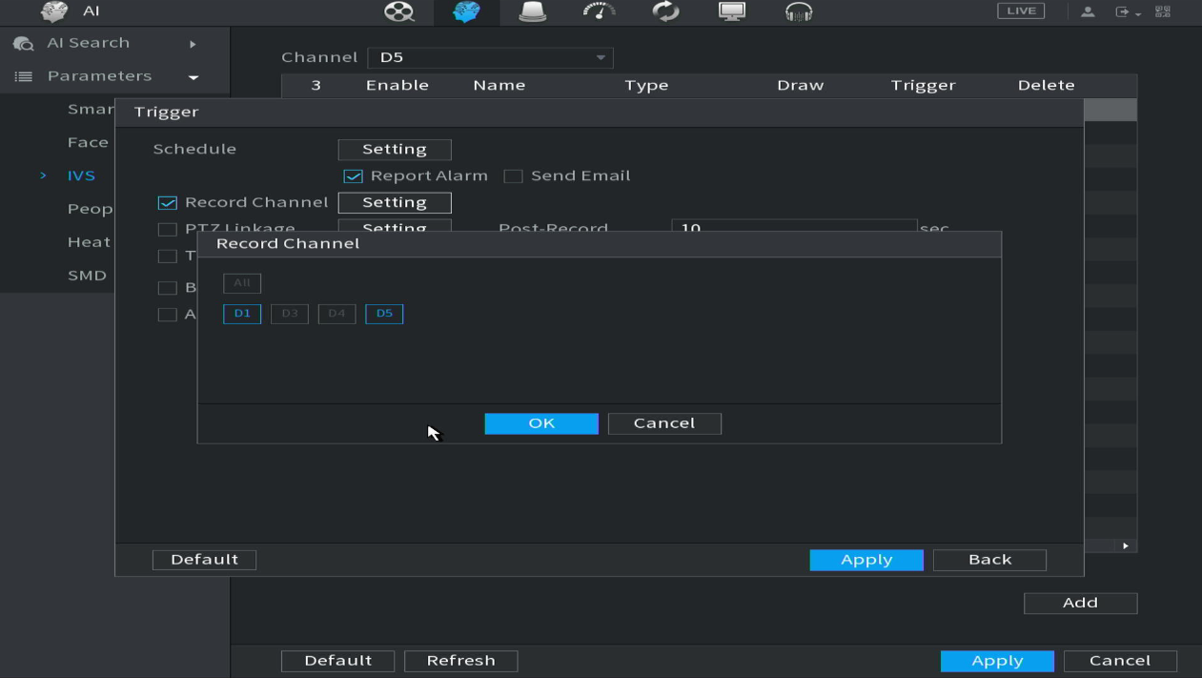1202x678 pixels.
Task: Click the Trigger column header
Action: tap(923, 86)
